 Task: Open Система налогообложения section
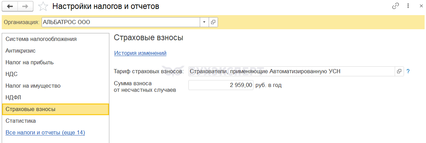pyautogui.click(x=41, y=39)
